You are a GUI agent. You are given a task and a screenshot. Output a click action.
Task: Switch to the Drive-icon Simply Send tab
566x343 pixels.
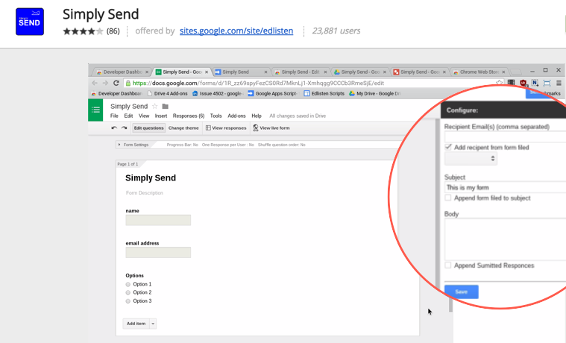tap(360, 72)
